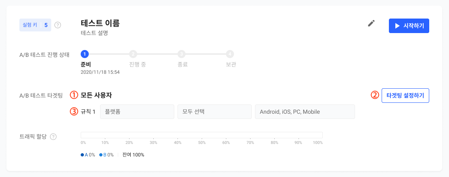This screenshot has height=177, width=449.
Task: Select step 4 보관 circle
Action: tap(230, 54)
